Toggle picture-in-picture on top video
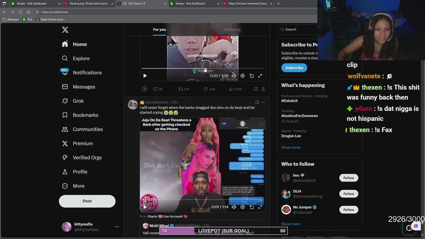Screen dimensions: 425x239 coord(252,76)
